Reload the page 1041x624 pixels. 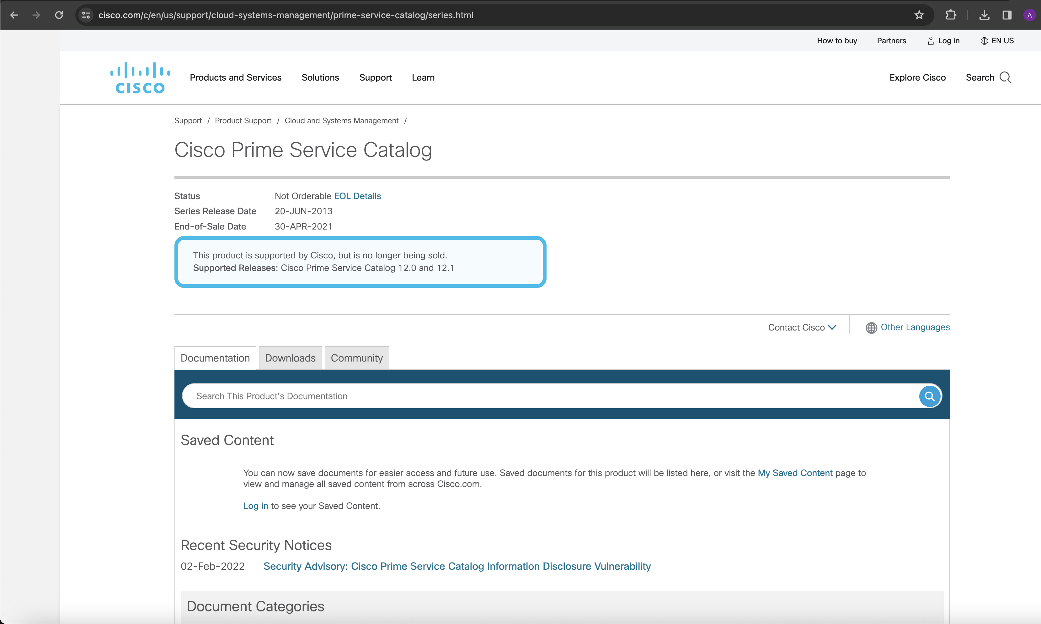click(x=59, y=15)
